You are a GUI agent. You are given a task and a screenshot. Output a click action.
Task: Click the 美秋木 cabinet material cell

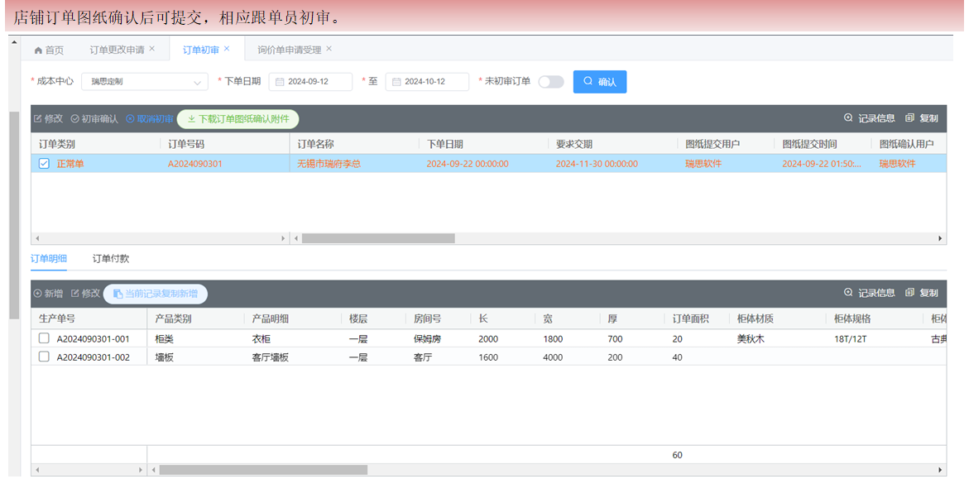(751, 339)
